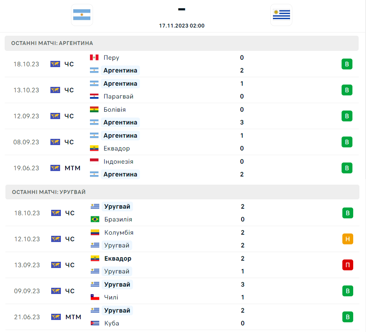The height and width of the screenshot is (332, 366).
Task: Click the Cuba flag icon
Action: coord(95,323)
